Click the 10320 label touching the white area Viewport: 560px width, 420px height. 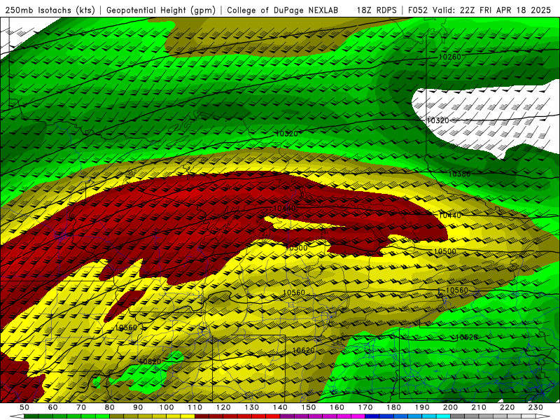click(438, 120)
